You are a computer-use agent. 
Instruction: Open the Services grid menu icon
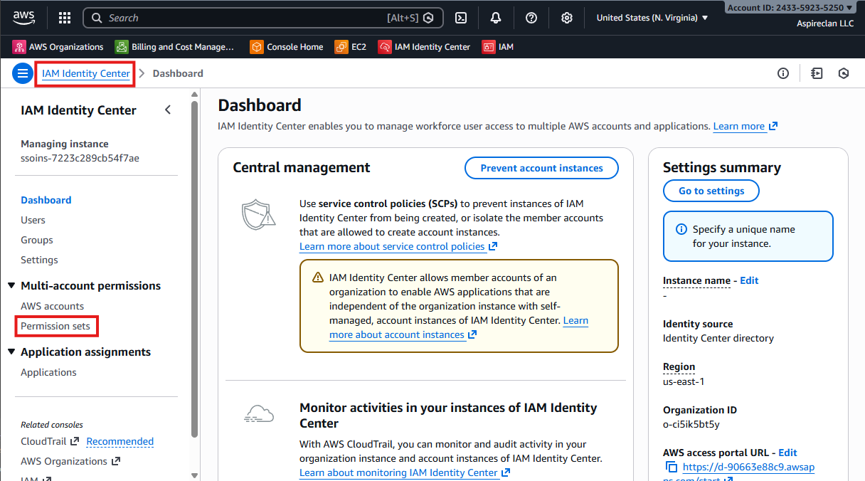[64, 18]
